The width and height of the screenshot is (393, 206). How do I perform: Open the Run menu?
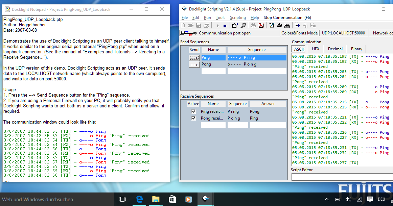(x=207, y=18)
